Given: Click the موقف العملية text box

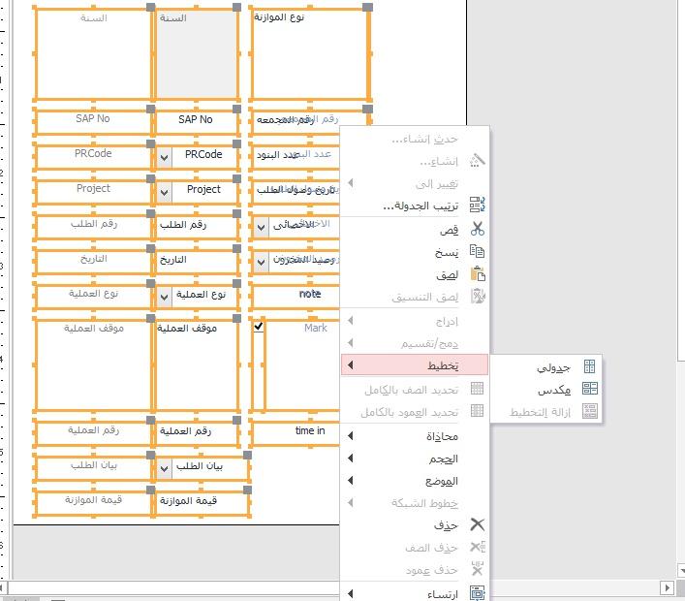Looking at the screenshot, I should (x=196, y=366).
